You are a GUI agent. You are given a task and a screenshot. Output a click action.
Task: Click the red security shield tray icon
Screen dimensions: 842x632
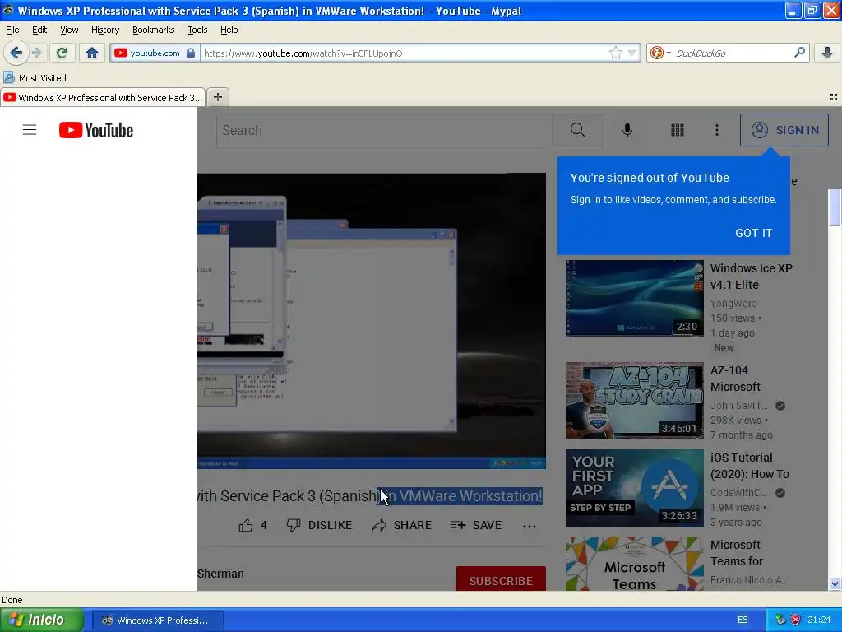tap(795, 620)
